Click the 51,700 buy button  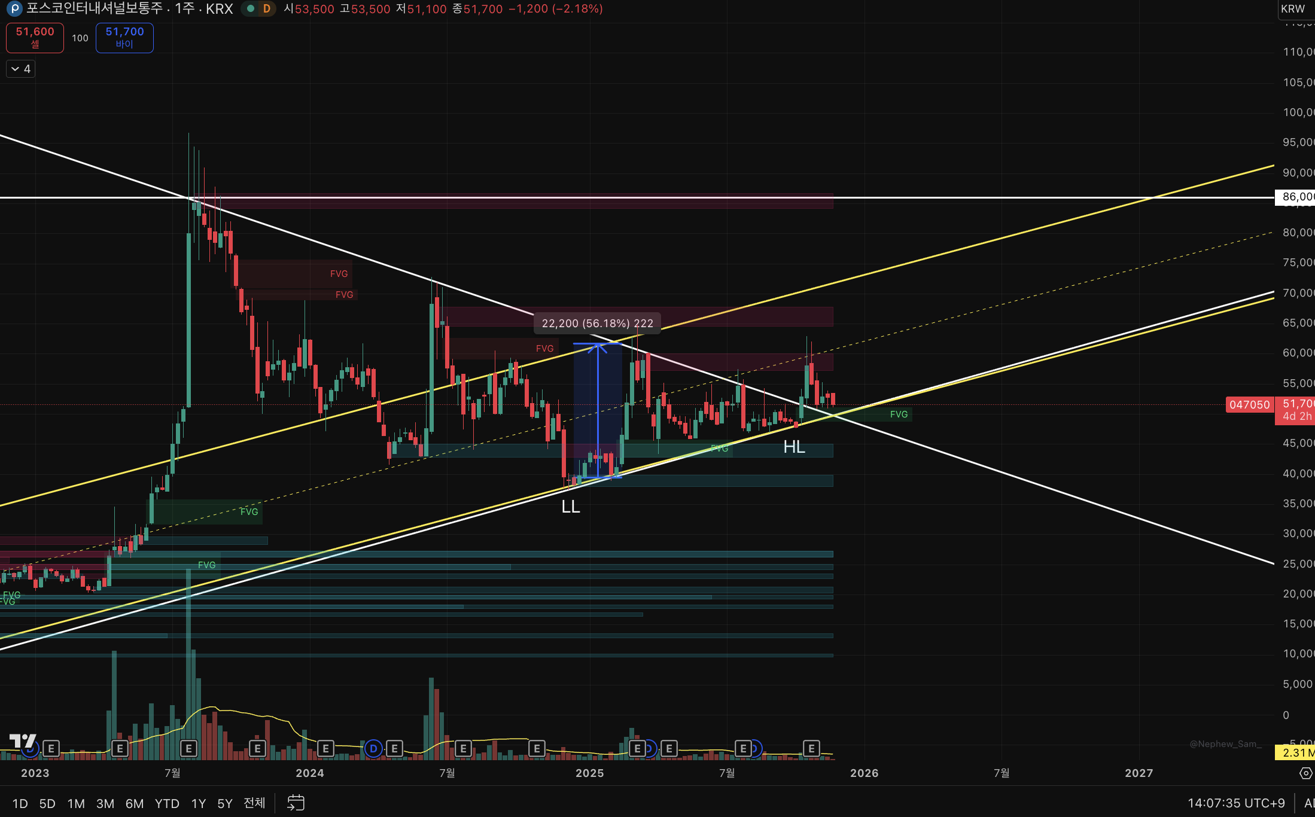tap(124, 38)
